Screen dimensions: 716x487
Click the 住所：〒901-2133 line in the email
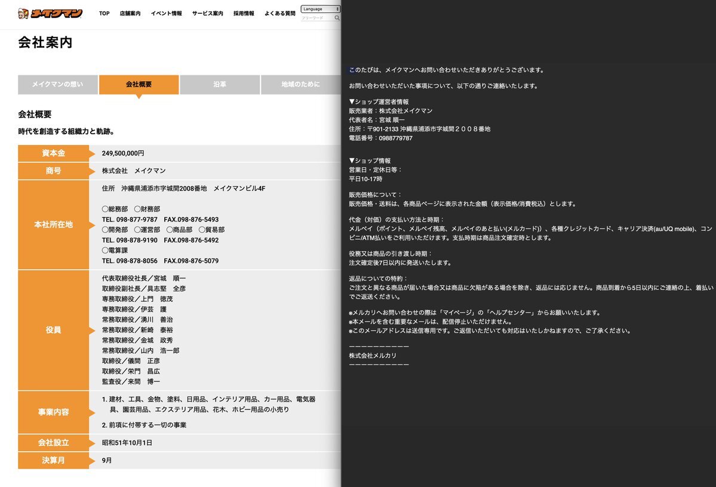[x=420, y=129]
